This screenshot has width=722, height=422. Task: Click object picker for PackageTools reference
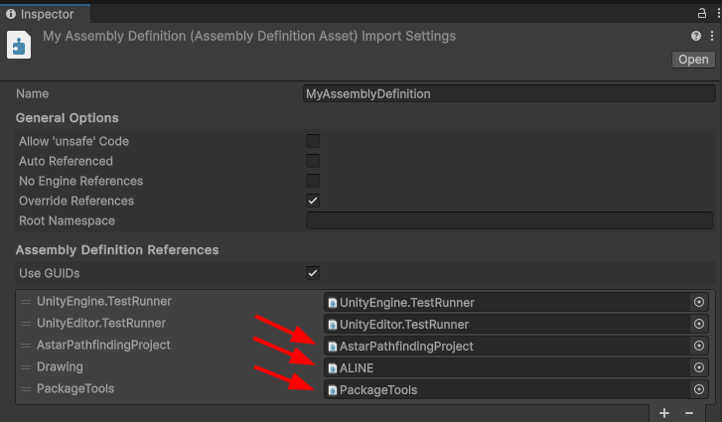[x=698, y=389]
